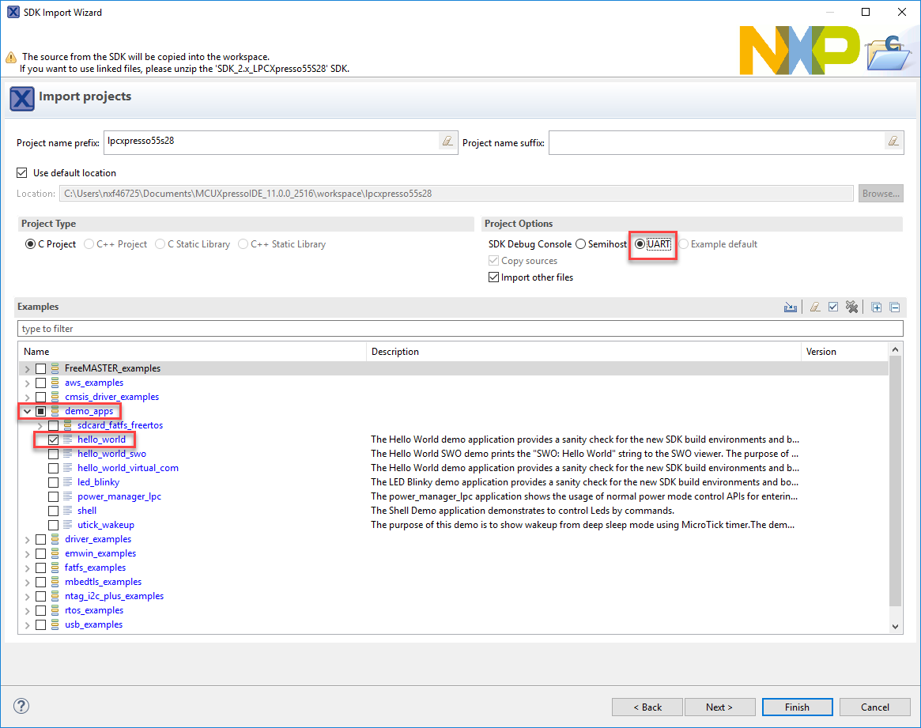Collapse the demo_apps tree node

click(x=28, y=411)
